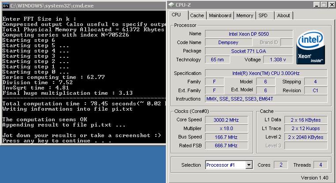Click the Ext. Model value 6
This screenshot has height=183, width=336.
[x=266, y=90]
